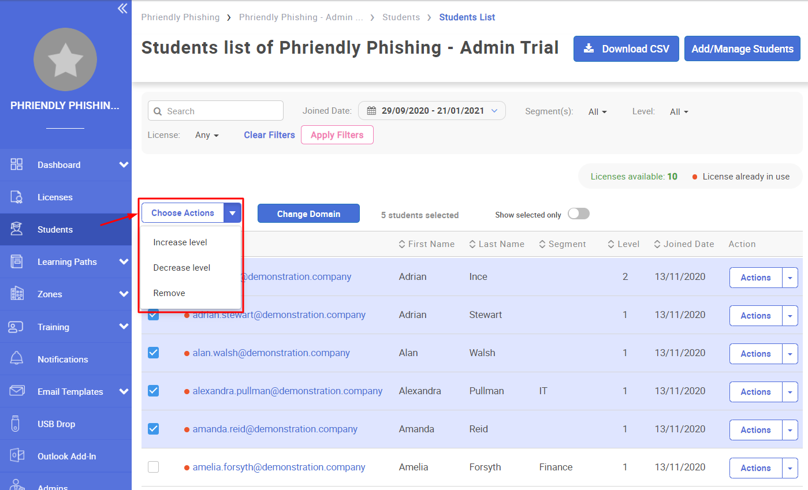Screen dimensions: 808x490
Task: Check the amelia.forsyth row checkbox
Action: tap(153, 467)
